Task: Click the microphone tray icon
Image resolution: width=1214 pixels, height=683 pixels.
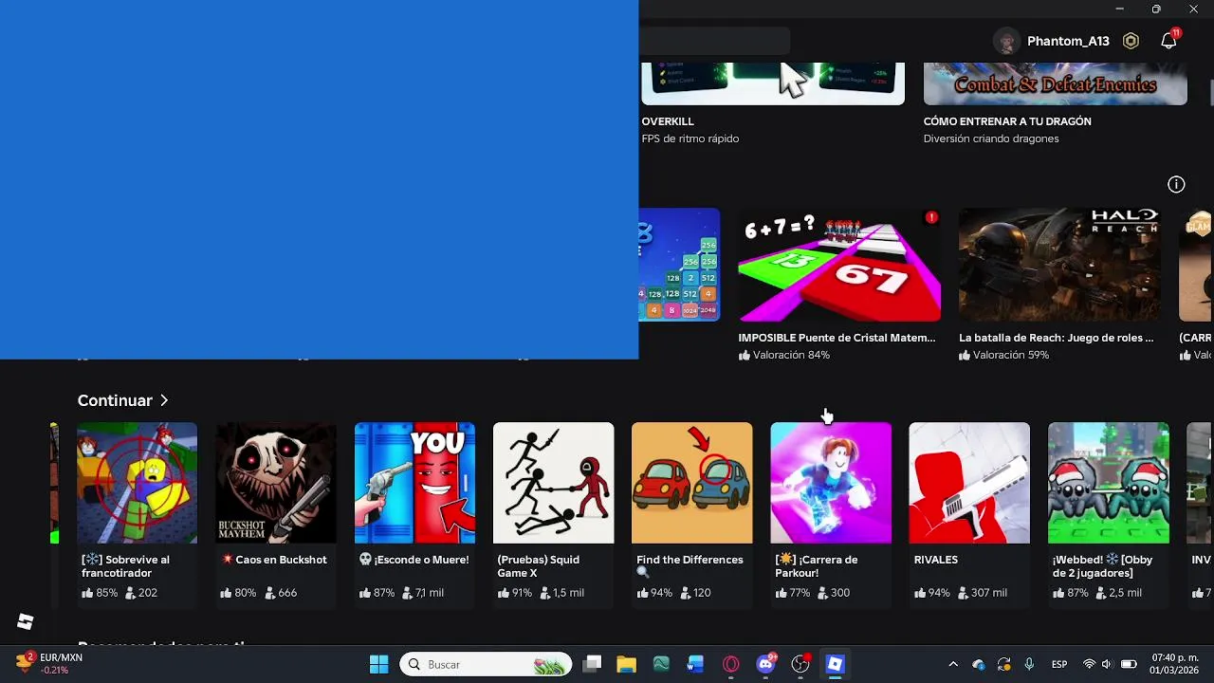Action: coord(1029,664)
